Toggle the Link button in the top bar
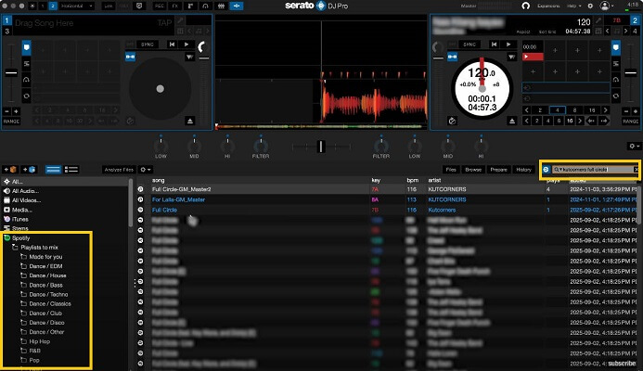643x371 pixels. [x=109, y=6]
